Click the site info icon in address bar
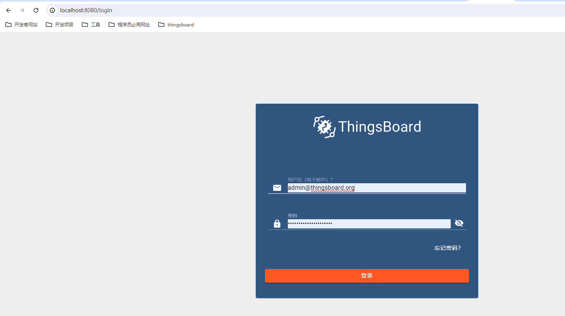The width and height of the screenshot is (565, 316). pos(52,11)
